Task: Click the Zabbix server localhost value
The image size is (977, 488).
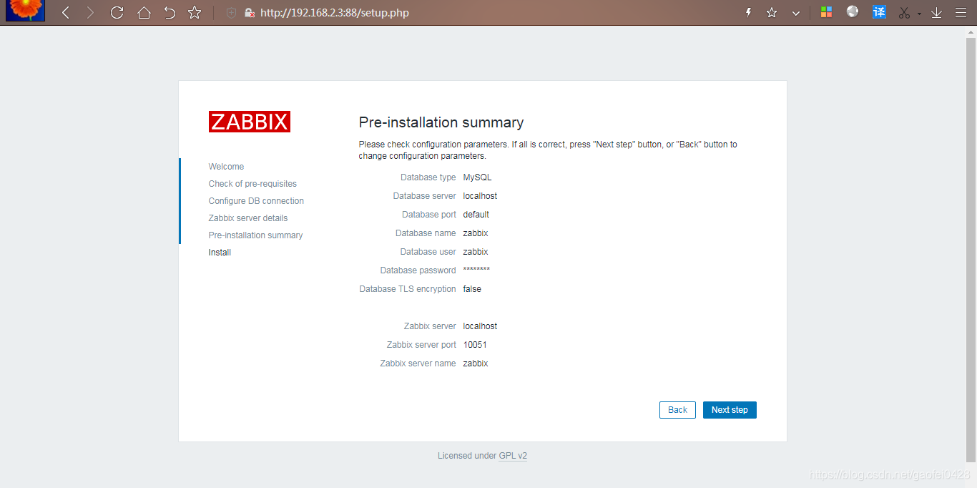Action: (x=480, y=326)
